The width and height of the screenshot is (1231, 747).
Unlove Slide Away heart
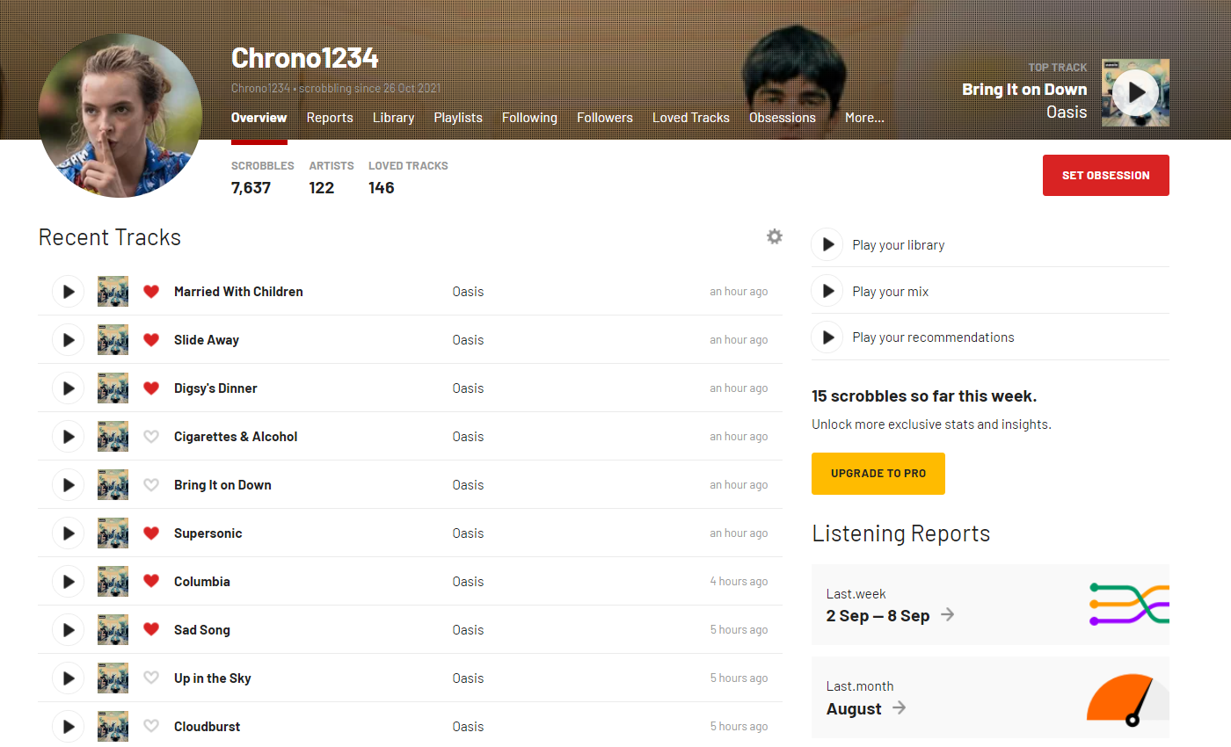tap(151, 340)
